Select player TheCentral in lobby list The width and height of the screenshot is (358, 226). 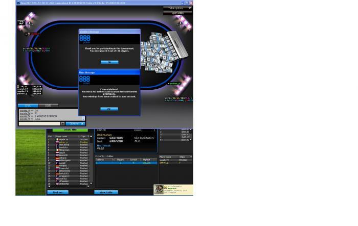68,145
